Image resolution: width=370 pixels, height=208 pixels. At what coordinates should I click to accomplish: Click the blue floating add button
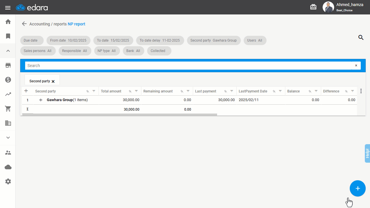point(358,188)
